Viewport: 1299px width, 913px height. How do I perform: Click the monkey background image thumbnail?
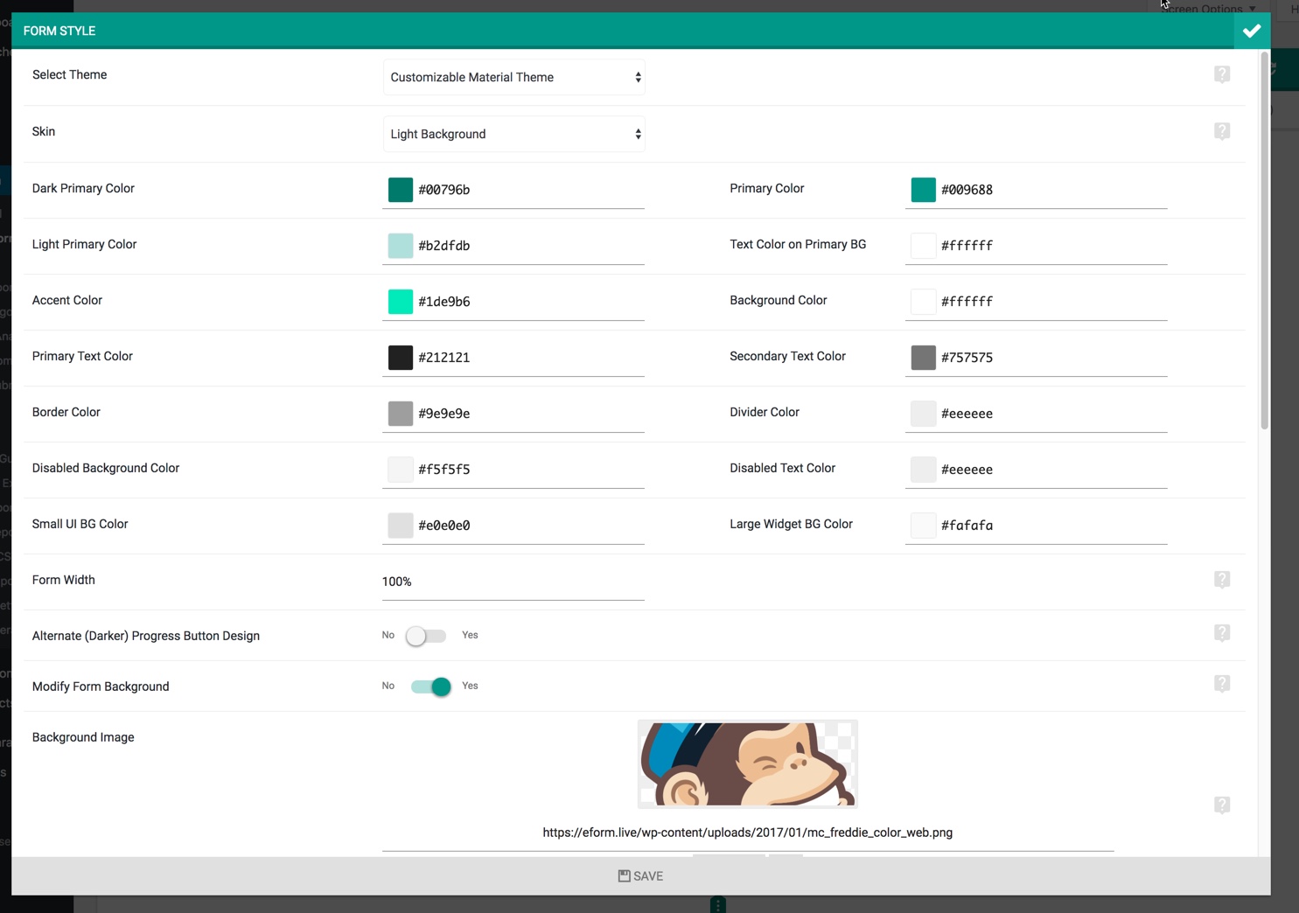(747, 763)
